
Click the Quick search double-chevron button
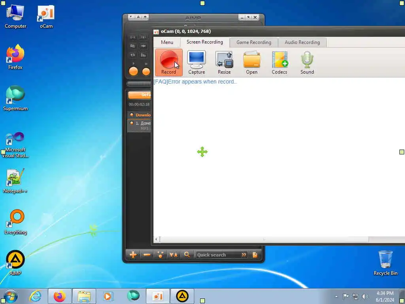[244, 255]
